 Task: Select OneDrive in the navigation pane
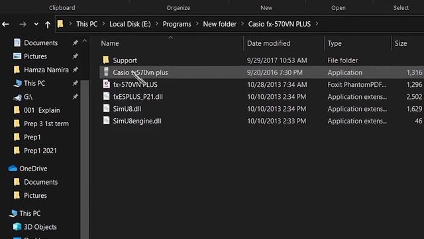(33, 169)
